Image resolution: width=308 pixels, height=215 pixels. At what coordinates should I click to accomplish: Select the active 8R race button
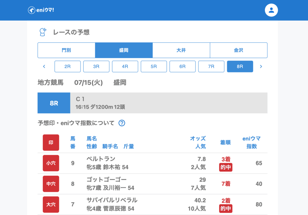240,67
